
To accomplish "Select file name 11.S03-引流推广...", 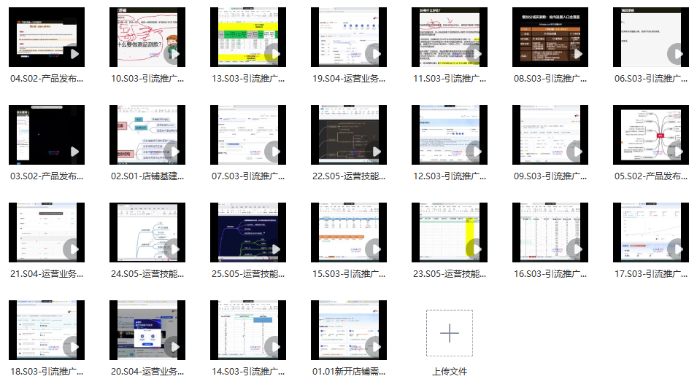I will 450,79.
